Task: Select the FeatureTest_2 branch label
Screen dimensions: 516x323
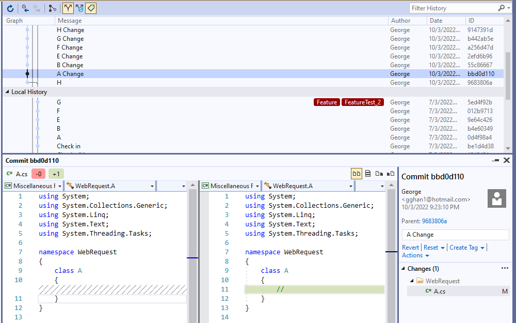Action: 362,102
